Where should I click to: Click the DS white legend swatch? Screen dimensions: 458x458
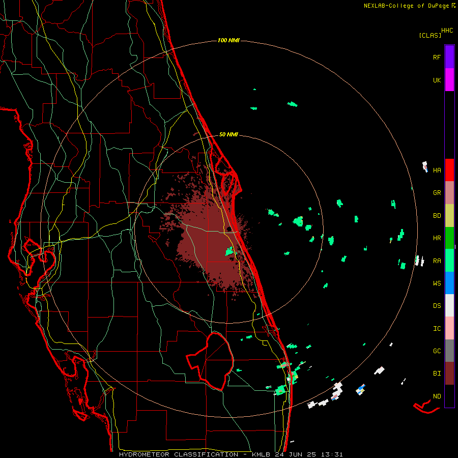point(449,305)
